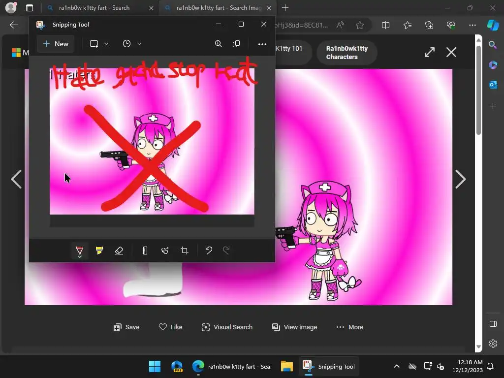Click Edge ra1nb0w k1tty taskbar item
The height and width of the screenshot is (378, 504).
231,366
